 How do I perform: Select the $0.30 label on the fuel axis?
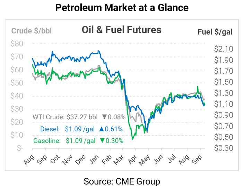(x=223, y=148)
